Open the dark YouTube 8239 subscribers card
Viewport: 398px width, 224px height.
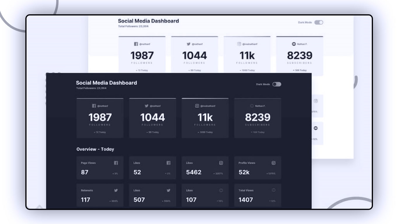258,118
